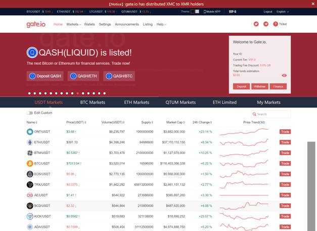
Task: Click the AE/USDT coin icon
Action: pos(30,195)
